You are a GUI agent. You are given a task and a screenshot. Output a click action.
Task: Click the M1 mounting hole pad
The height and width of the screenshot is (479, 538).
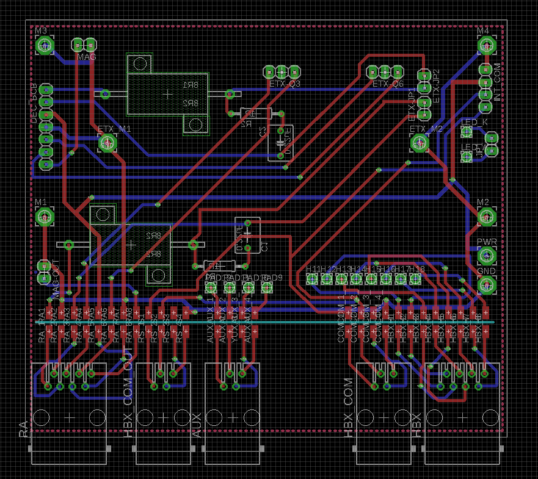point(45,217)
